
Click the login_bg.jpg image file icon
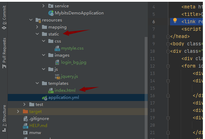[x=57, y=62]
